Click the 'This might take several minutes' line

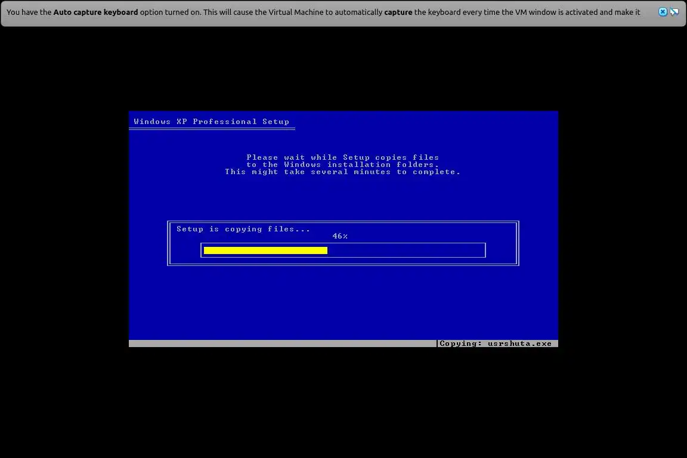click(x=343, y=172)
